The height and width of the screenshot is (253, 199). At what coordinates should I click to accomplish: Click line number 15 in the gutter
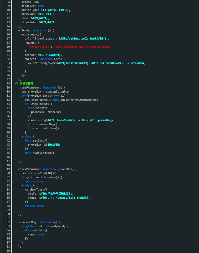(x=8, y=30)
